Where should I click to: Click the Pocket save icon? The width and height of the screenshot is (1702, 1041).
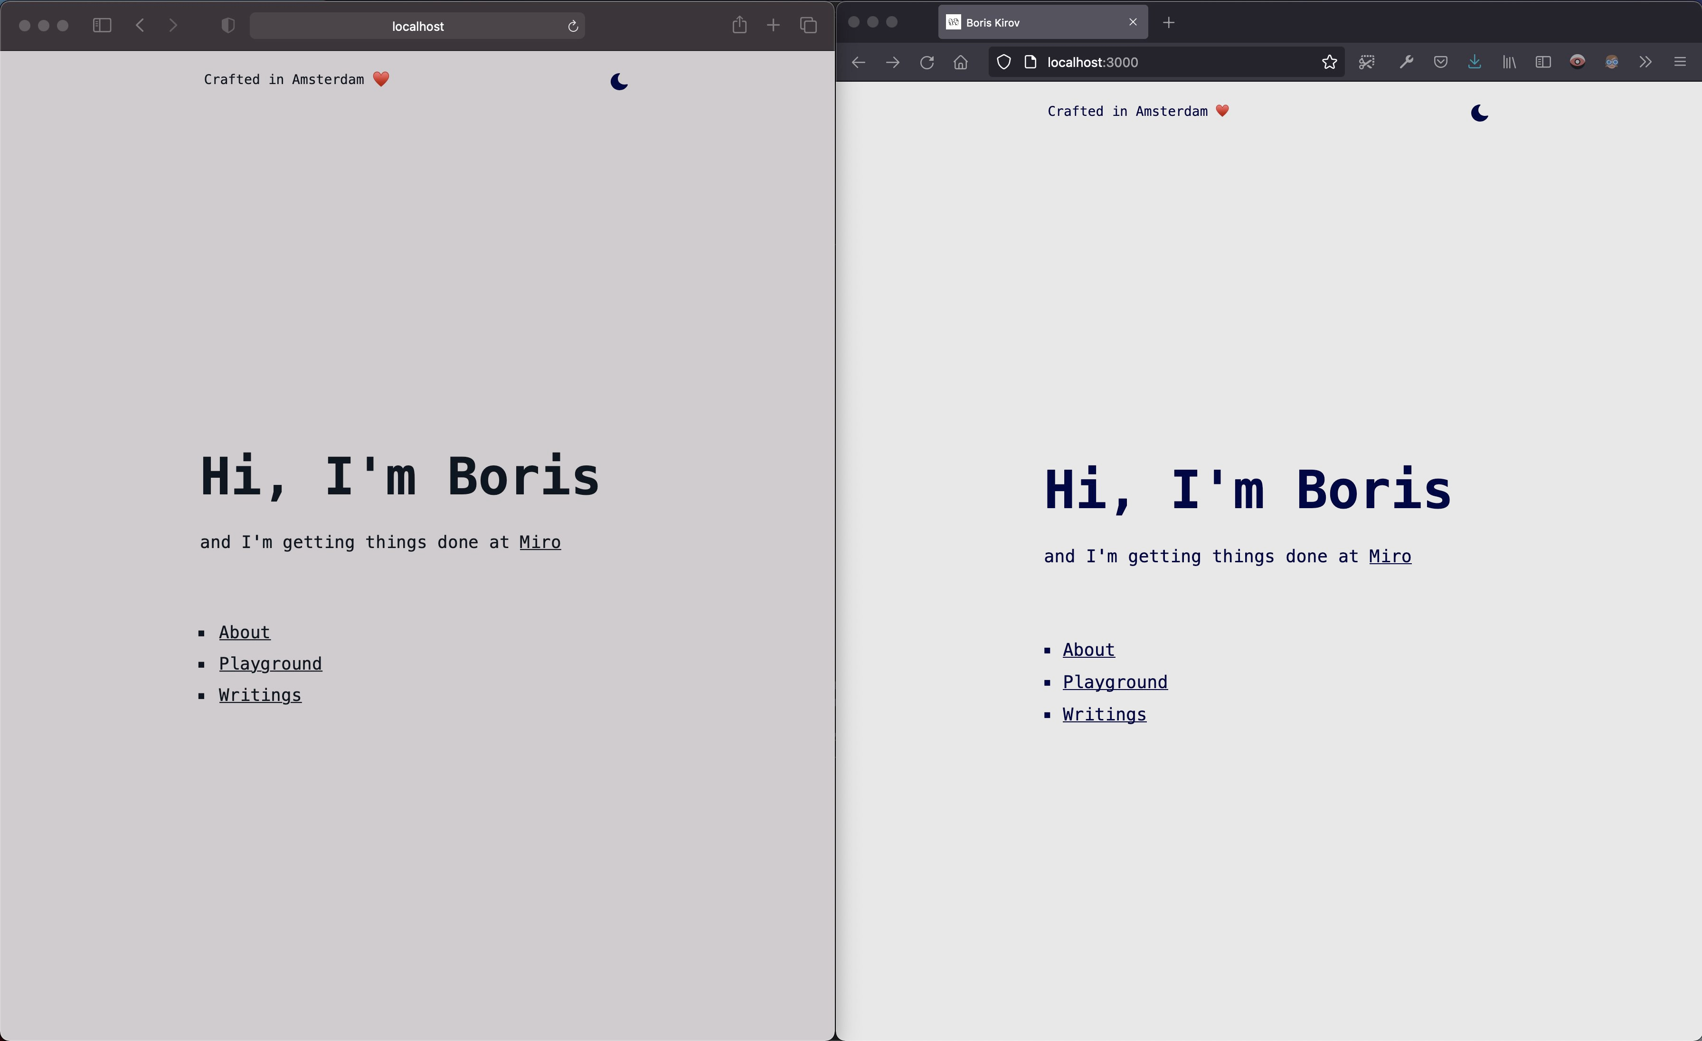1440,62
